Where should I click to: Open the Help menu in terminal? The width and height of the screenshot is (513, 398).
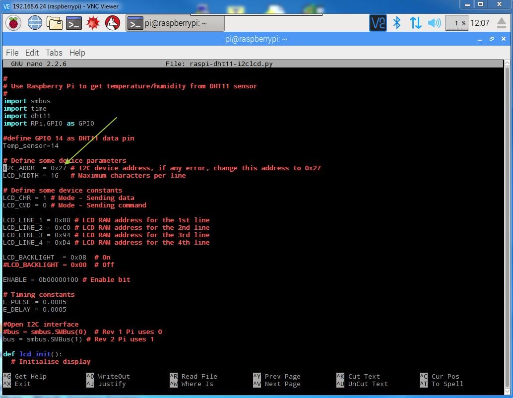click(x=77, y=53)
